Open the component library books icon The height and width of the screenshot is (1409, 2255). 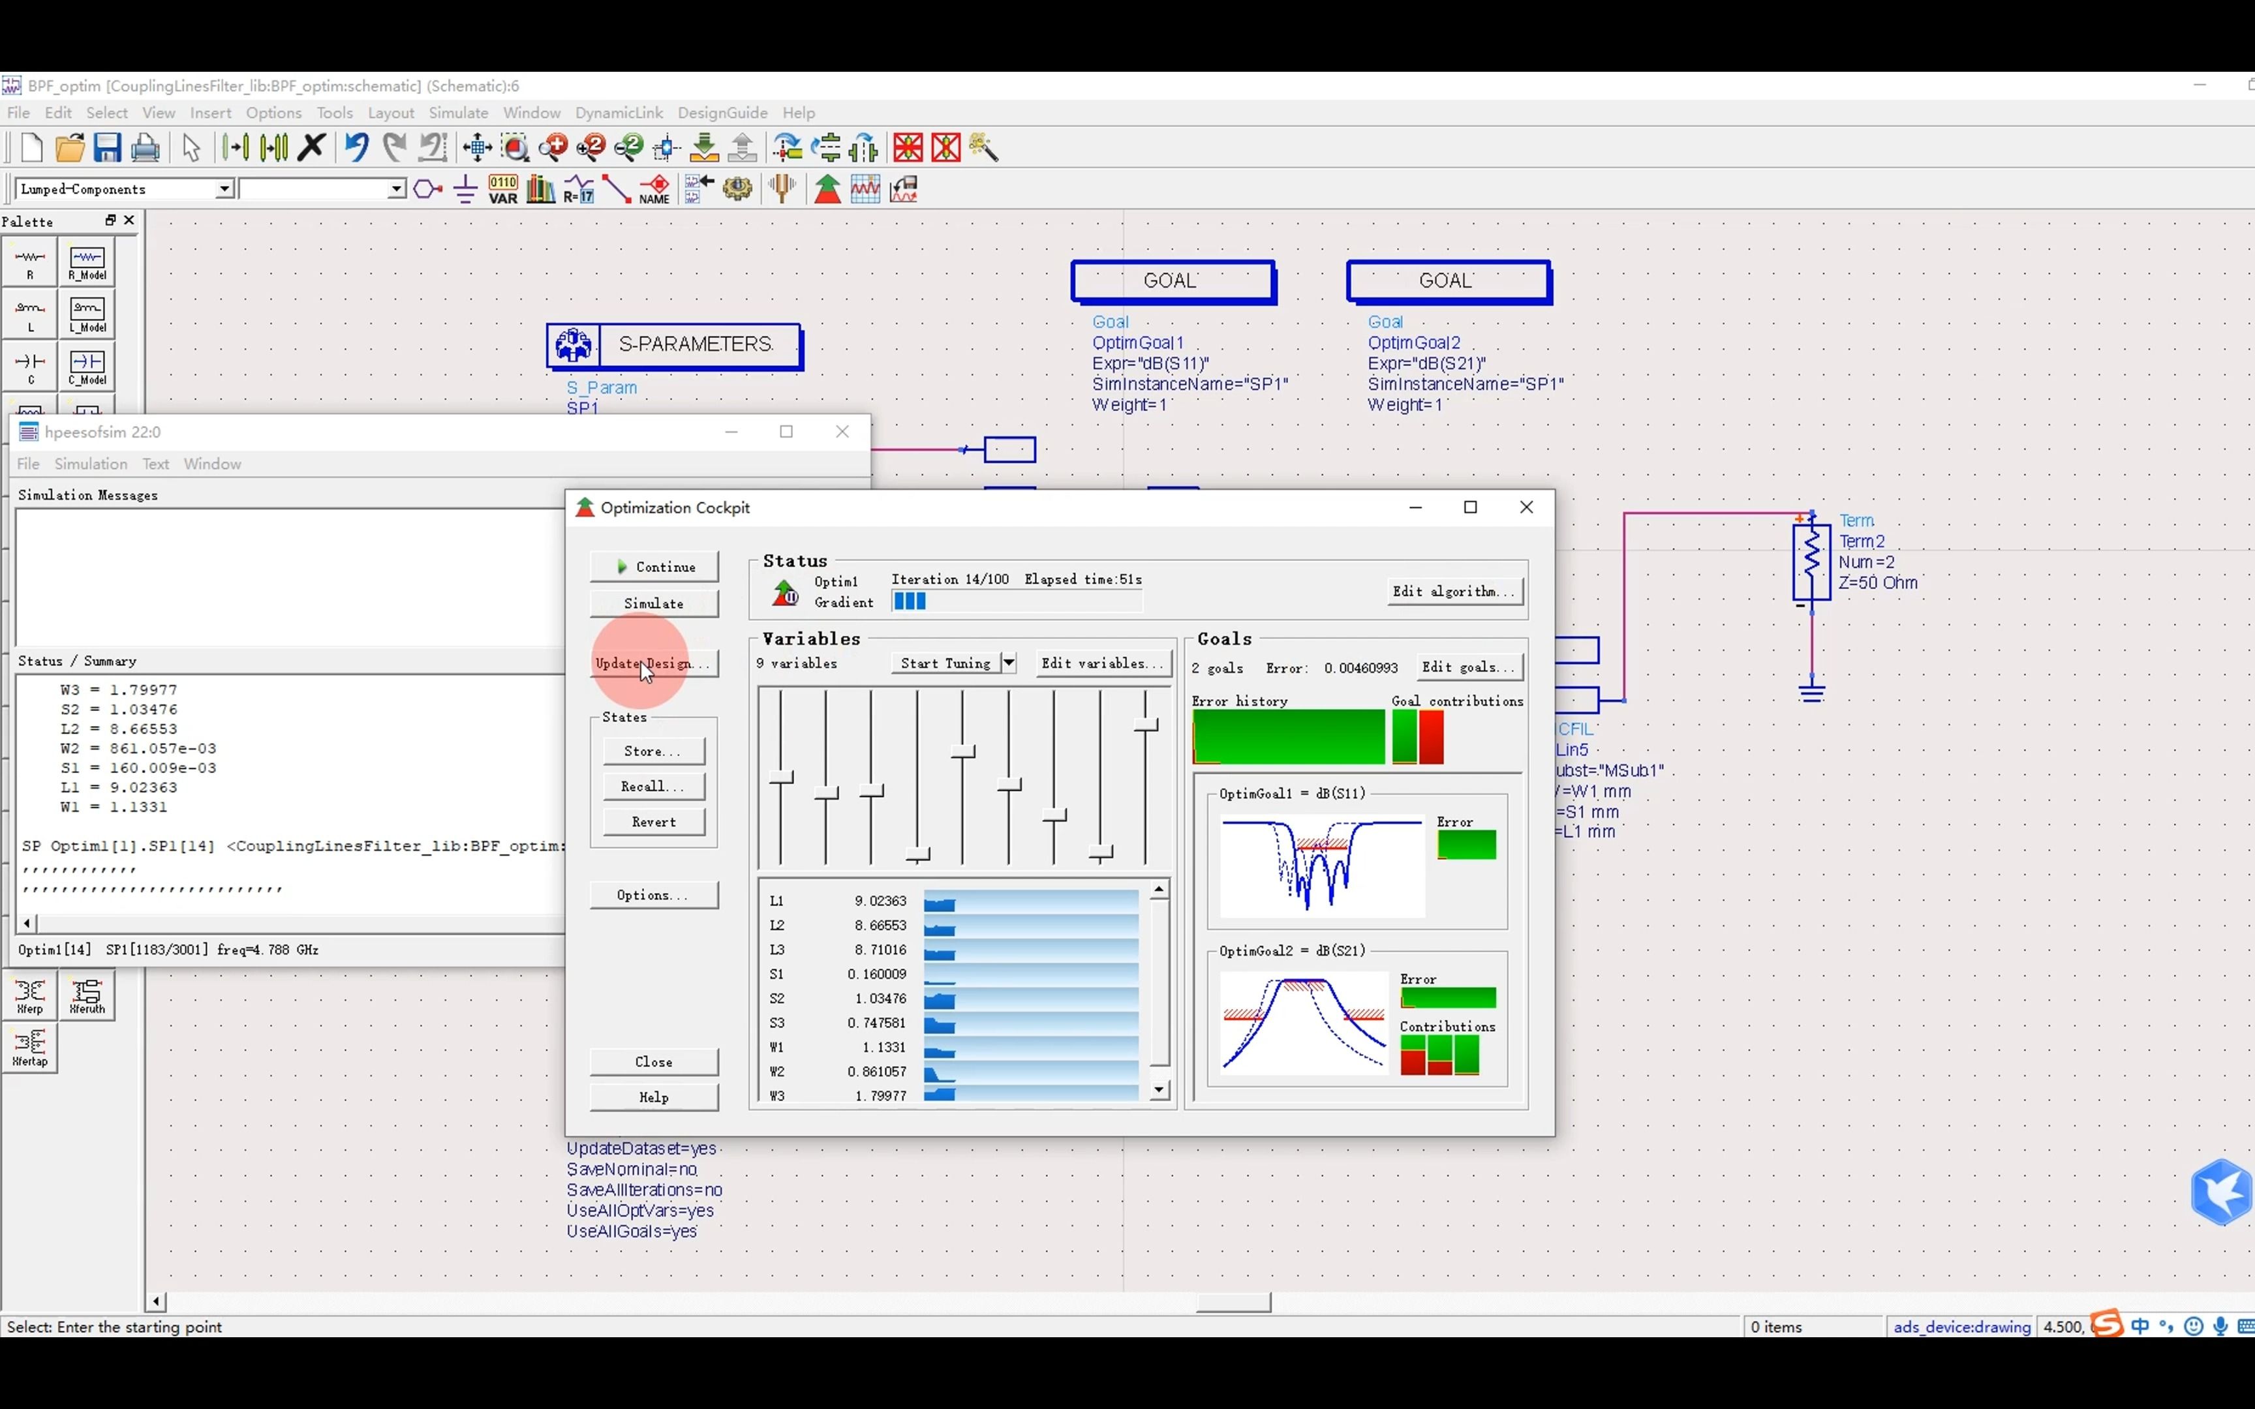click(540, 189)
